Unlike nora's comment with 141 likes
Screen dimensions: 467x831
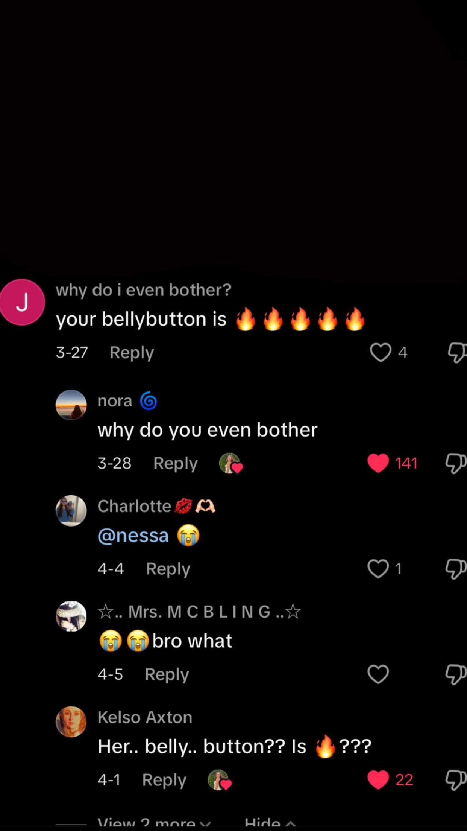378,463
